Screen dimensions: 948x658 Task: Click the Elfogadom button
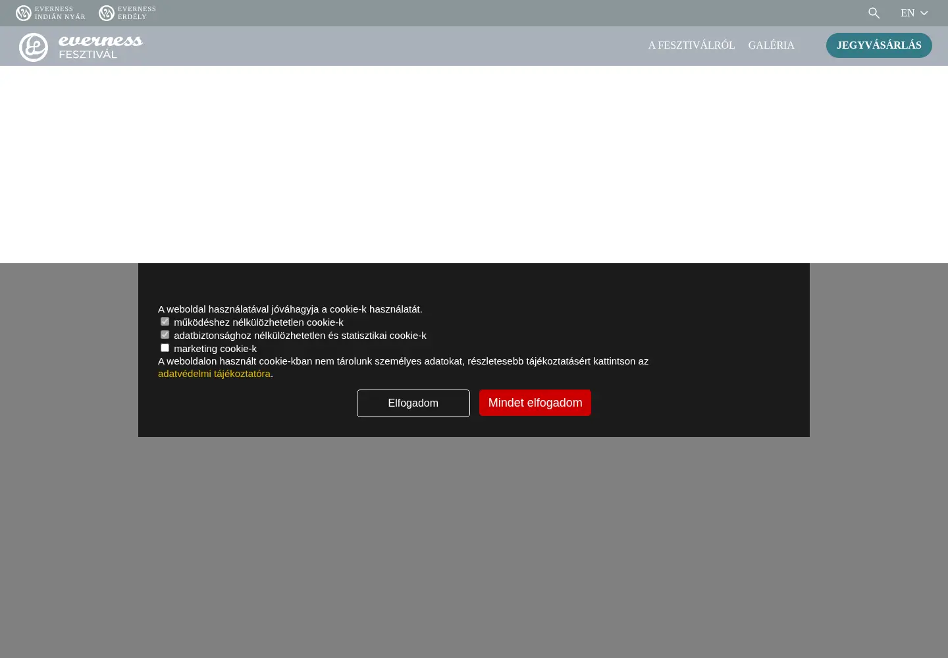(x=413, y=403)
